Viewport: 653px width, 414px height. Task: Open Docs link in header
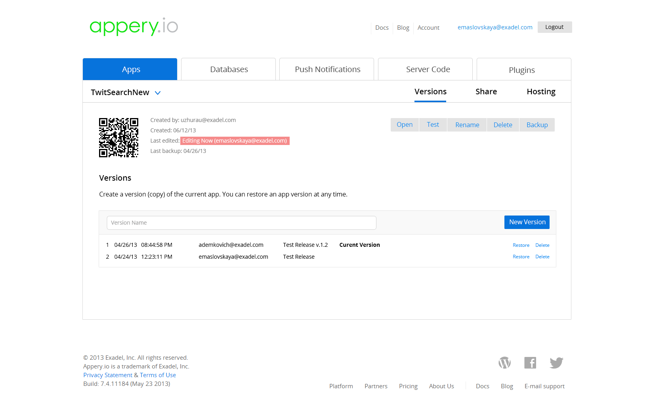382,28
